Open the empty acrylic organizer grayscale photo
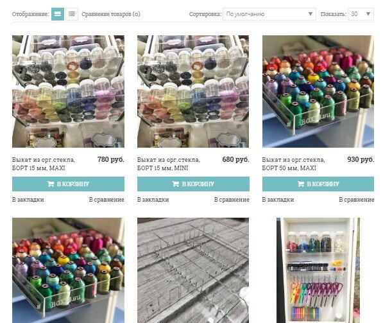 click(x=193, y=270)
